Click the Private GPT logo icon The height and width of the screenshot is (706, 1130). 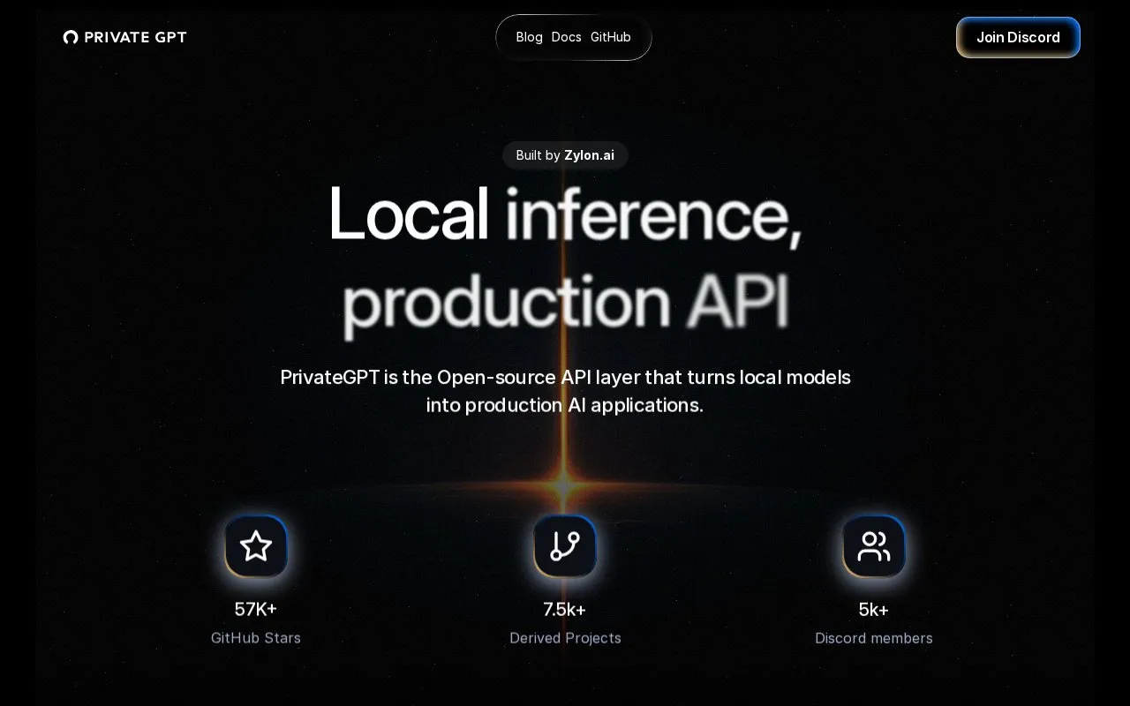coord(71,37)
